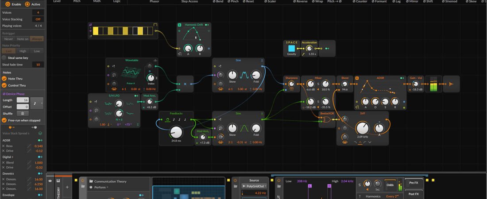487x199 pixels.
Task: Disable the Control Thru checkbox
Action: 4,85
